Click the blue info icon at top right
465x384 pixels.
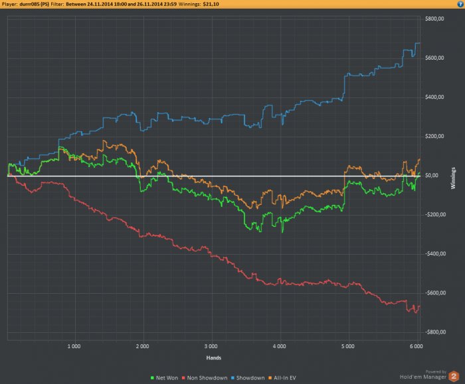pos(460,4)
